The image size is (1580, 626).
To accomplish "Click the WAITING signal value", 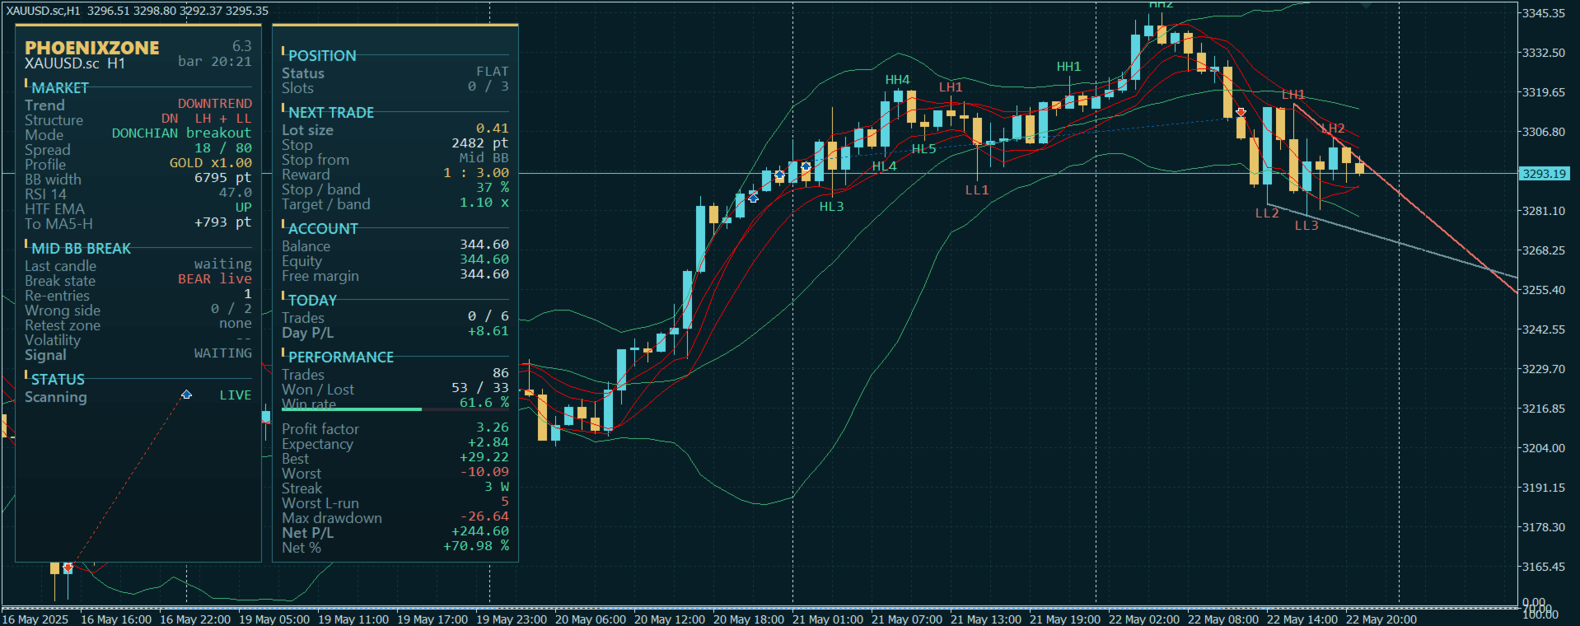I will [222, 353].
